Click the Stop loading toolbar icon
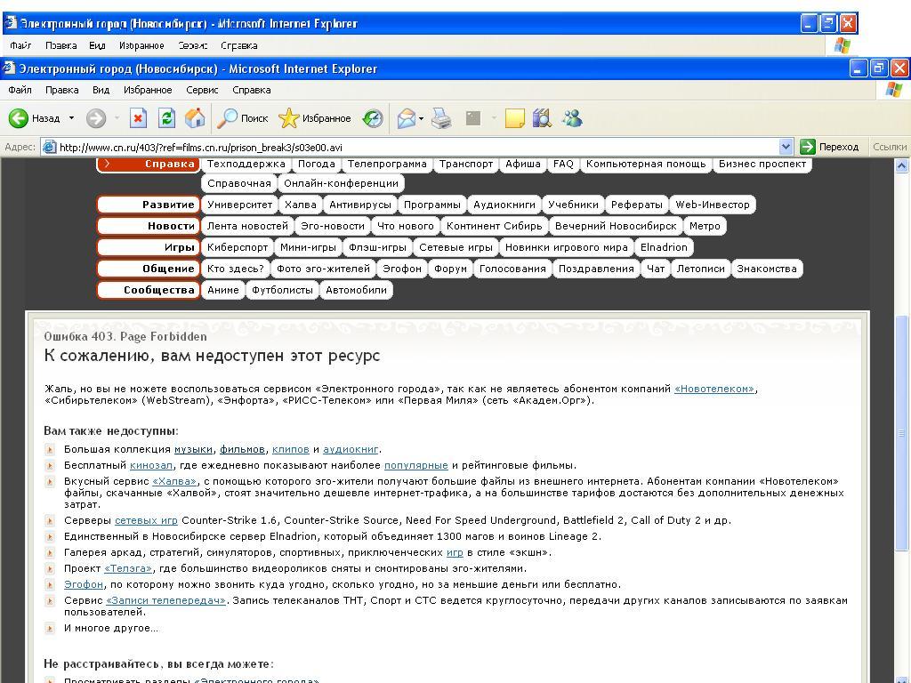911x683 pixels. 138,118
